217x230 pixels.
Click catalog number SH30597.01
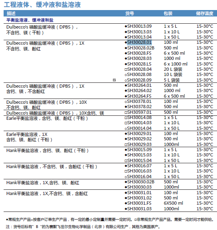(139, 112)
